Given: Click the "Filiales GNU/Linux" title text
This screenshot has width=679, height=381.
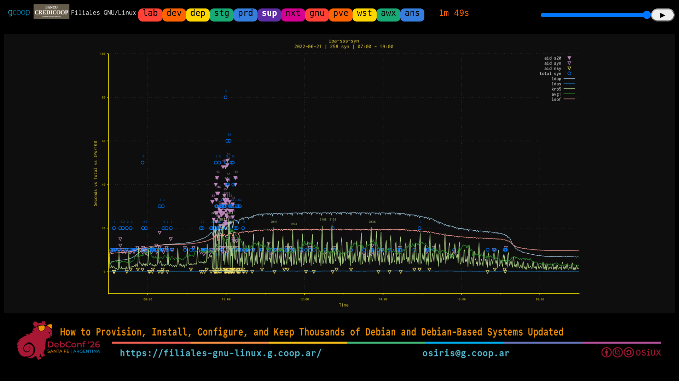Looking at the screenshot, I should [x=104, y=13].
